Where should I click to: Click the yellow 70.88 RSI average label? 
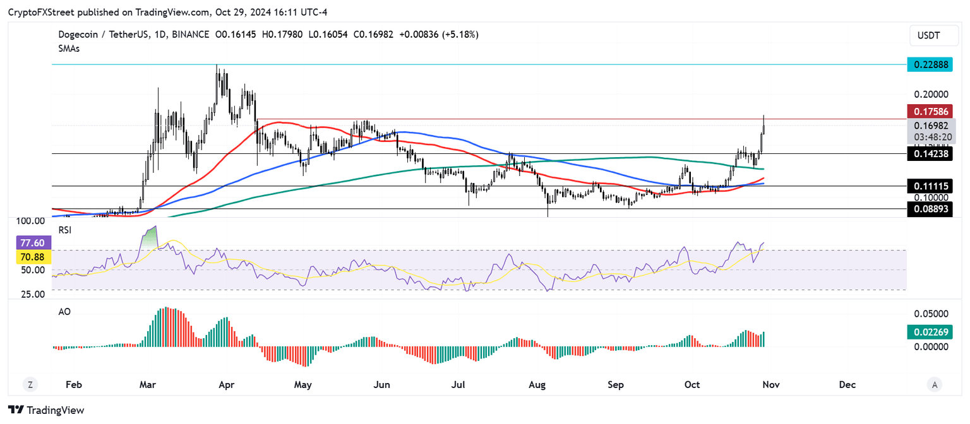[30, 256]
